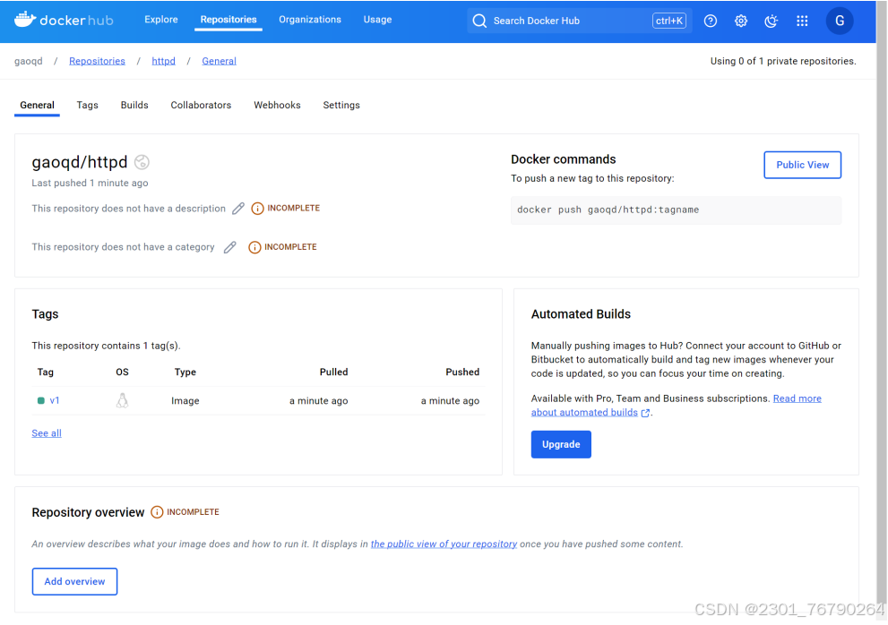888x625 pixels.
Task: Switch to the Builds tab
Action: pos(134,106)
